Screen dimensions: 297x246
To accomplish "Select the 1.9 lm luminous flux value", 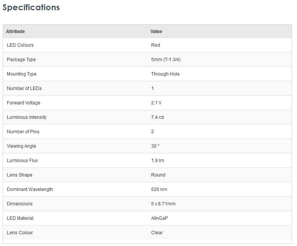I will [x=158, y=161].
